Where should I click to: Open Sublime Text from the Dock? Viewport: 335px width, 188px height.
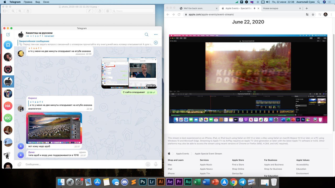(133, 182)
